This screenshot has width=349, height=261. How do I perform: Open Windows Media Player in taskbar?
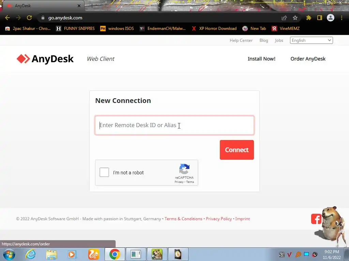pos(72,254)
